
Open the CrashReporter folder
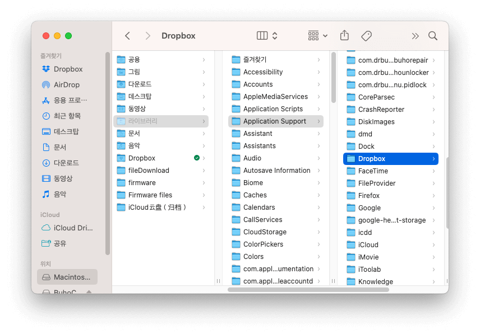391,109
